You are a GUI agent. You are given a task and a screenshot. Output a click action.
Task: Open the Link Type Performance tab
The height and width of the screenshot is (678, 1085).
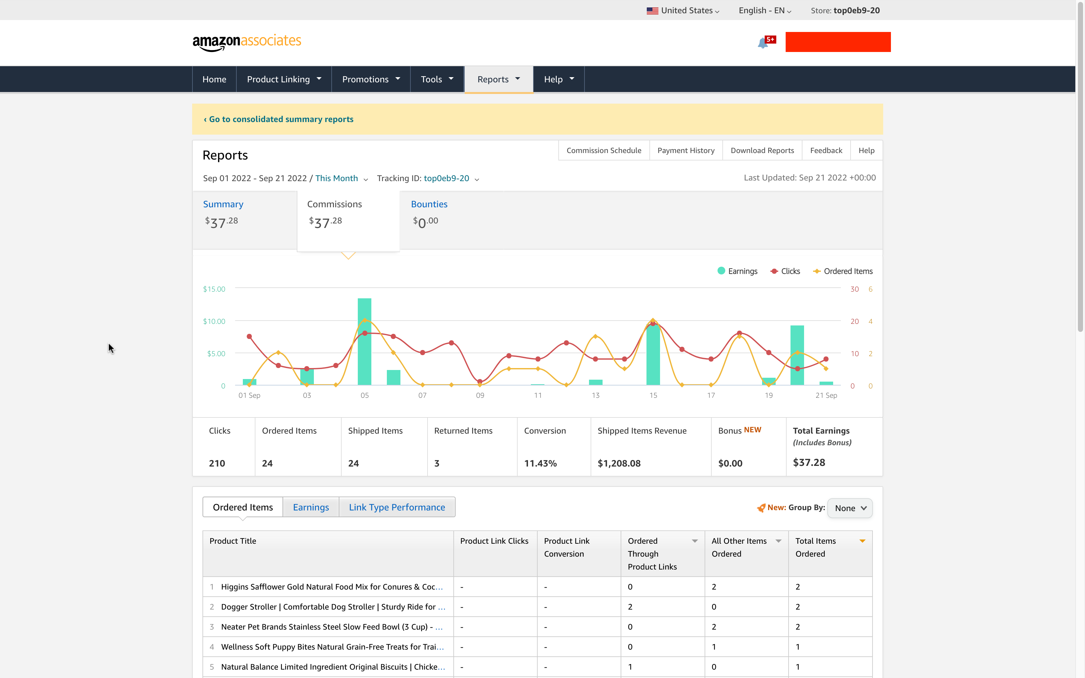click(x=397, y=507)
